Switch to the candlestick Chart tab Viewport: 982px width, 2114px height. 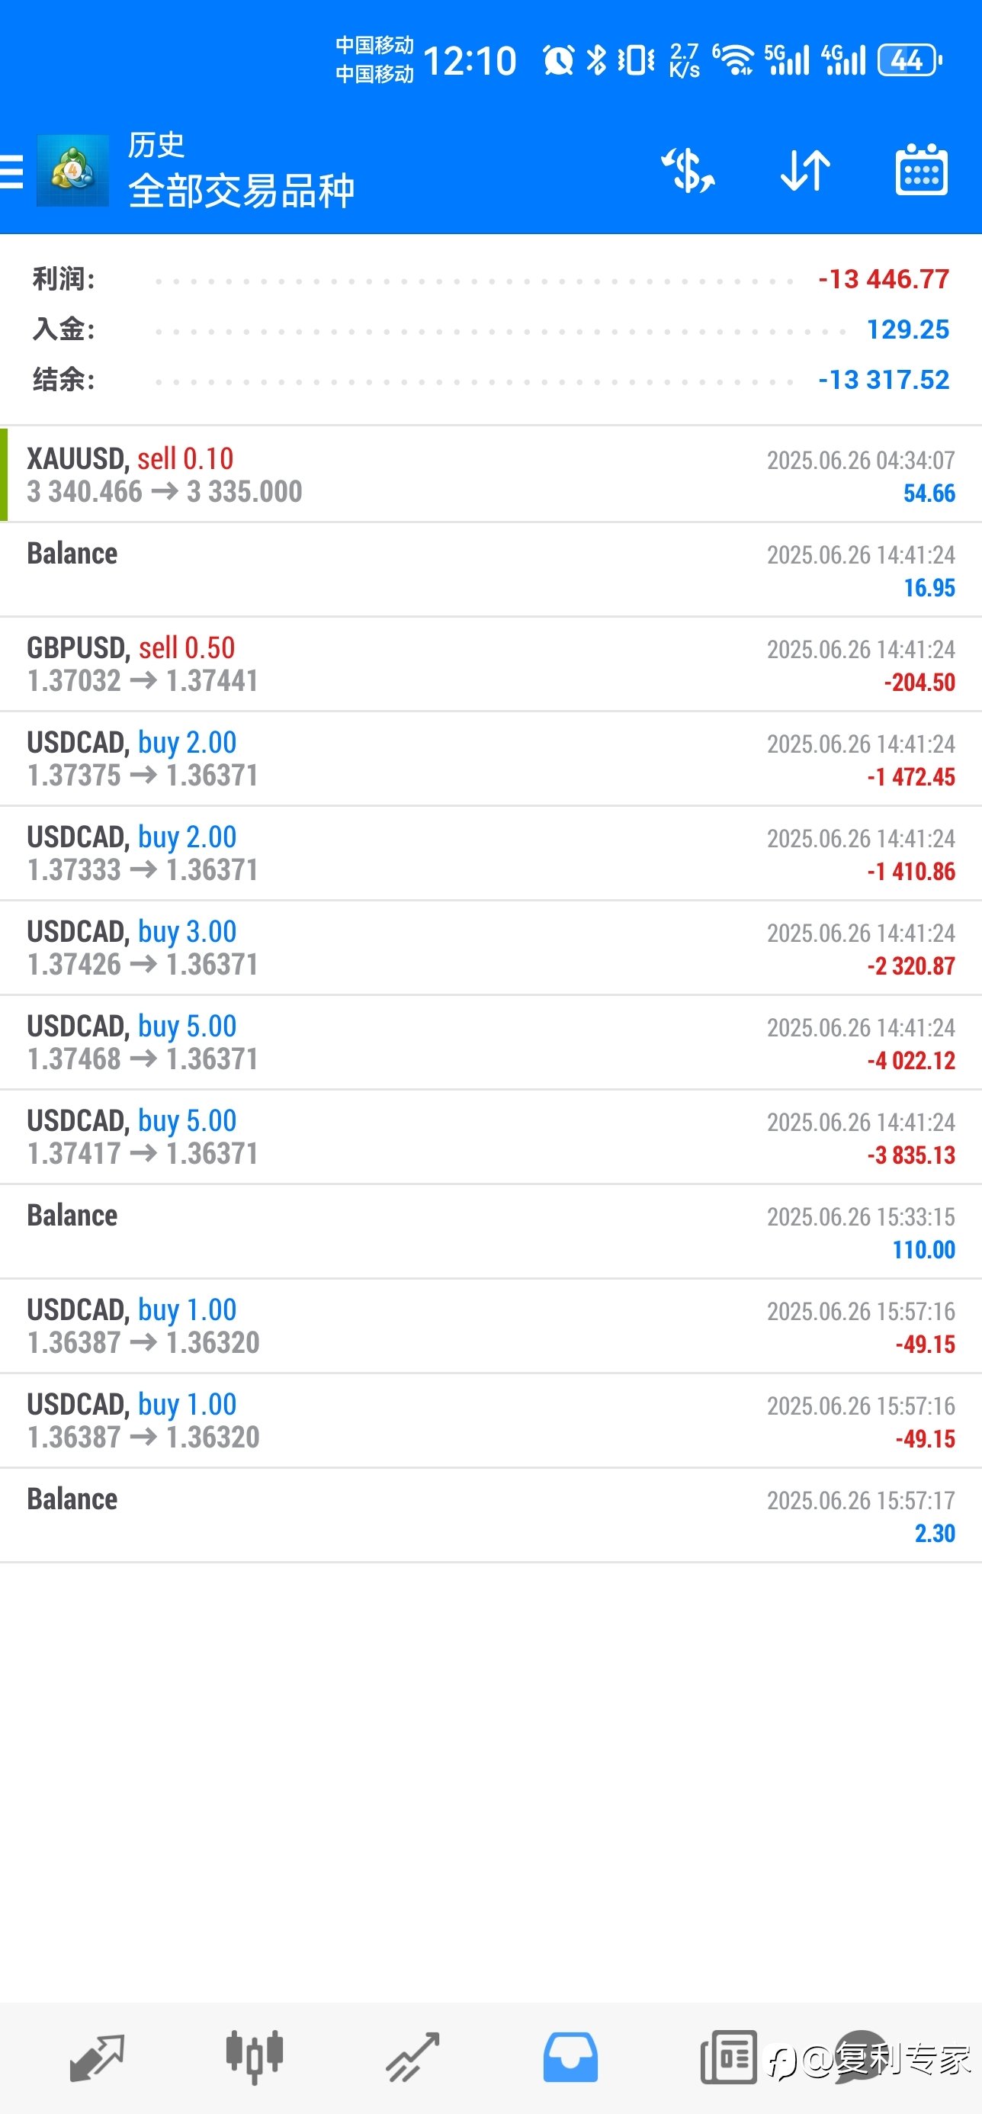click(255, 2058)
